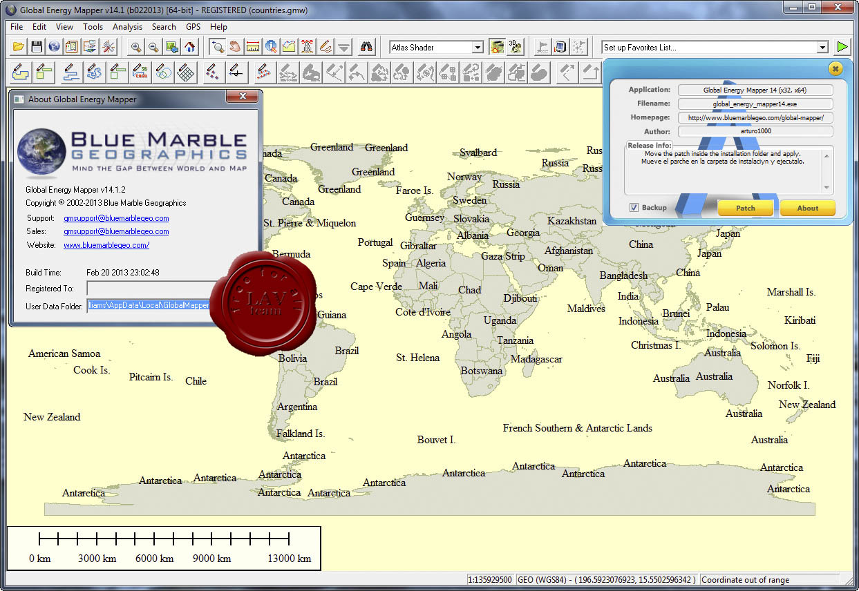Click the COGO input icon
This screenshot has height=591, width=859.
(x=140, y=72)
